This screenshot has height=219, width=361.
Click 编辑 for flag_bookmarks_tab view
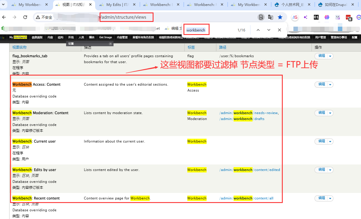coord(321,56)
